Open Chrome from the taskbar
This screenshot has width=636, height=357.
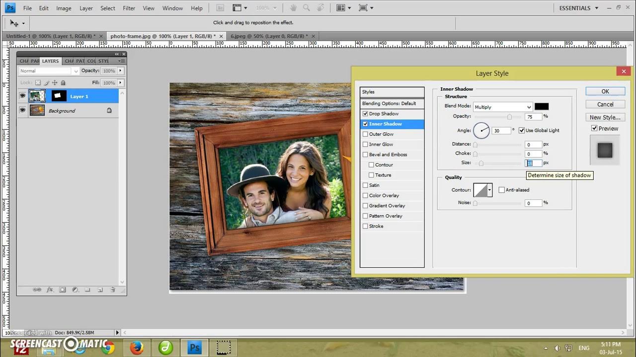tap(108, 348)
